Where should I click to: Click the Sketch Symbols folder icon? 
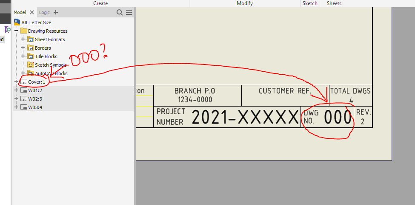(x=31, y=65)
